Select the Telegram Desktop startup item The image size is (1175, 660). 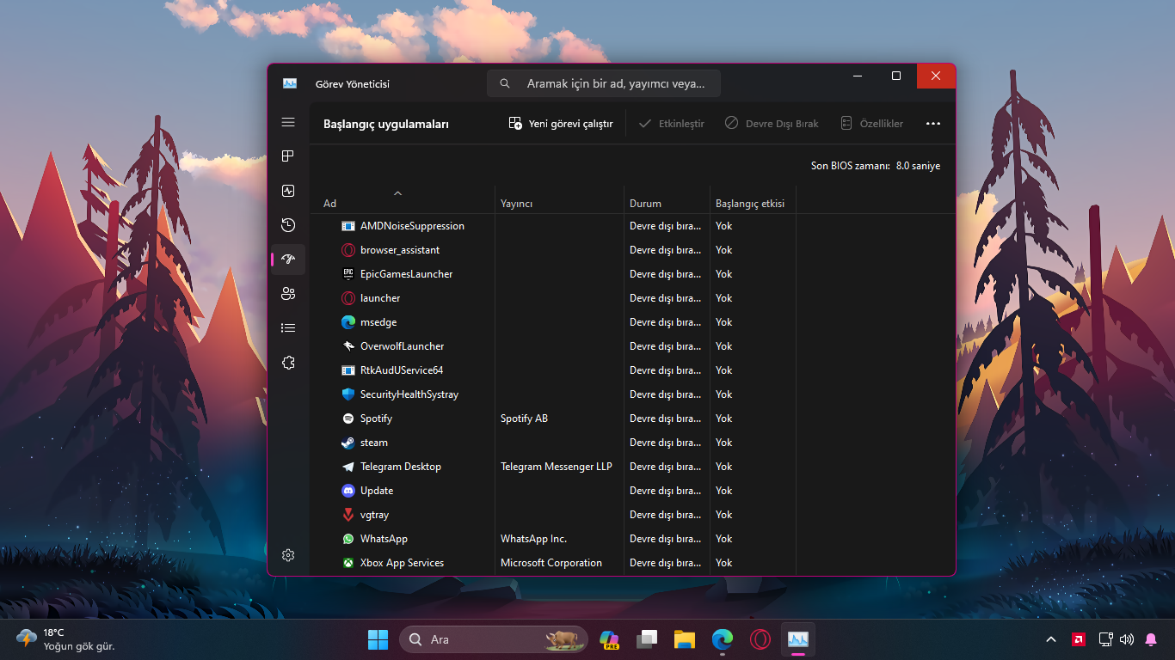click(400, 467)
